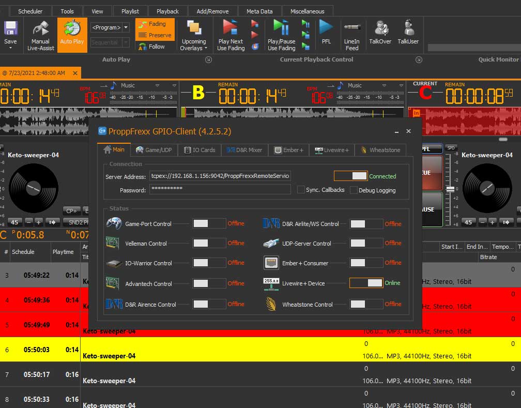The image size is (521, 408).
Task: Open the Meta Data ribbon tab
Action: pos(259,11)
